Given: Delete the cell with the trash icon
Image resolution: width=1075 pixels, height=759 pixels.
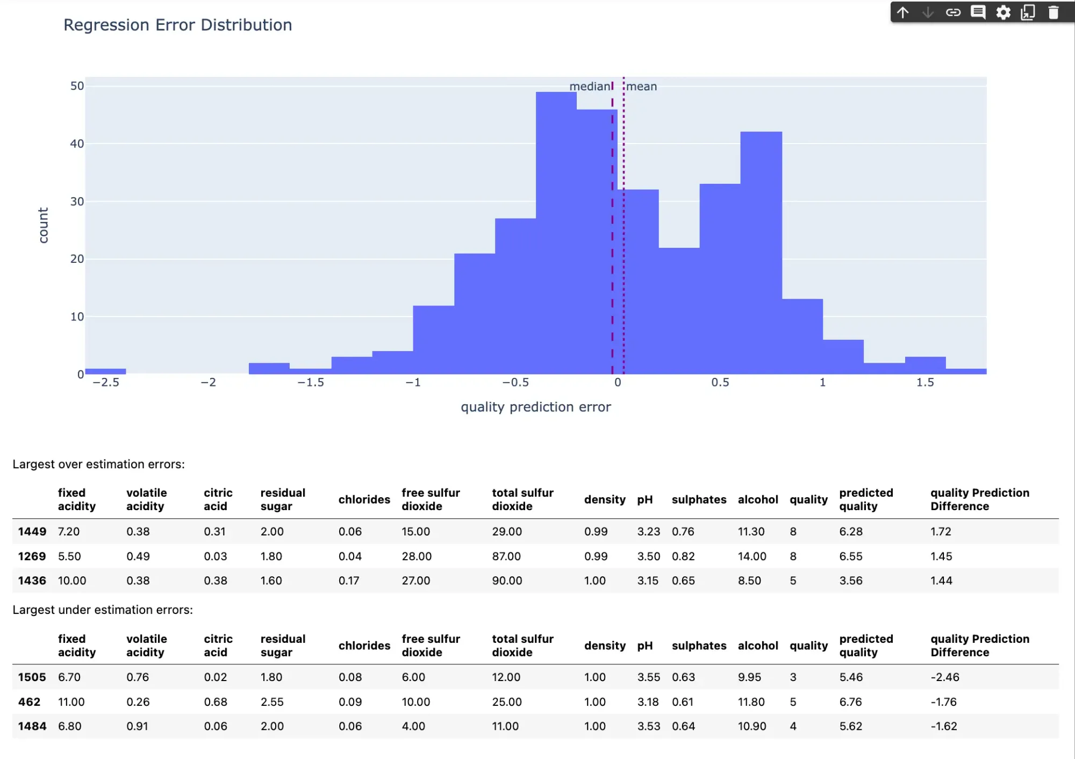Looking at the screenshot, I should [1053, 12].
